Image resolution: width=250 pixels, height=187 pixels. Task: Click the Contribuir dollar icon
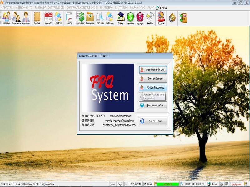[80, 18]
